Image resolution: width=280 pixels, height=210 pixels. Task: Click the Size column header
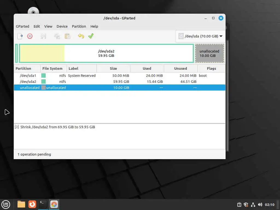pyautogui.click(x=113, y=69)
